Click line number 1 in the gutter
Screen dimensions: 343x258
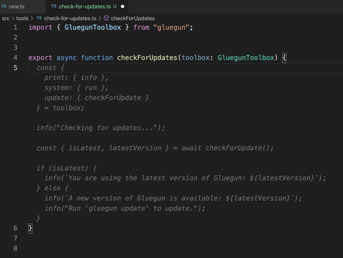(x=15, y=27)
